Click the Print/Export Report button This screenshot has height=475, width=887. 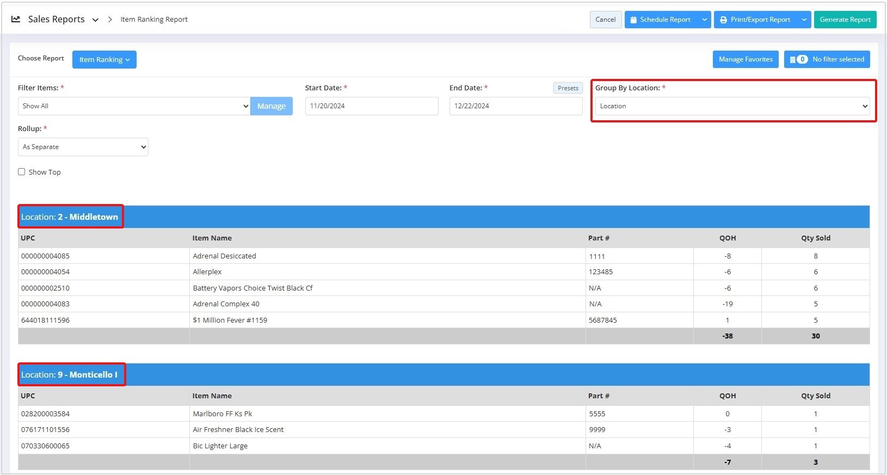[756, 20]
